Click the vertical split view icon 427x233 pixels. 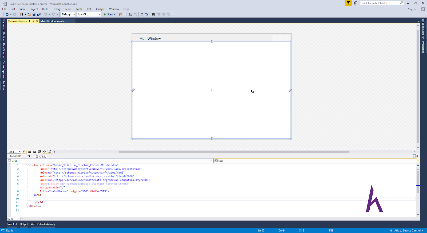pos(411,156)
